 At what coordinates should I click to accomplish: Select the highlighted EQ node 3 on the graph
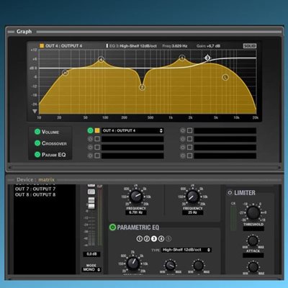coord(207,58)
